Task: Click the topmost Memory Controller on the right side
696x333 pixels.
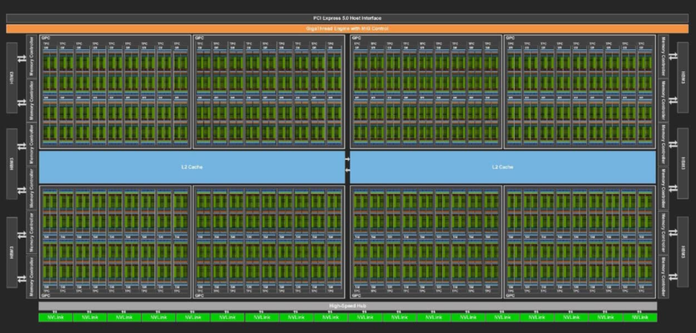Action: [663, 57]
